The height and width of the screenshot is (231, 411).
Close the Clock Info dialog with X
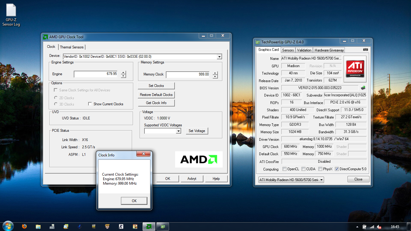tap(143, 154)
